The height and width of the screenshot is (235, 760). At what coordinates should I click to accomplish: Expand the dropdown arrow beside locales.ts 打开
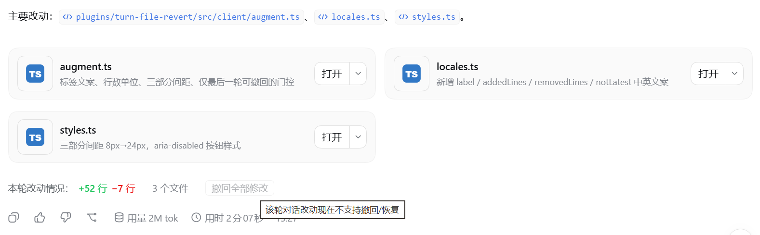tap(734, 74)
